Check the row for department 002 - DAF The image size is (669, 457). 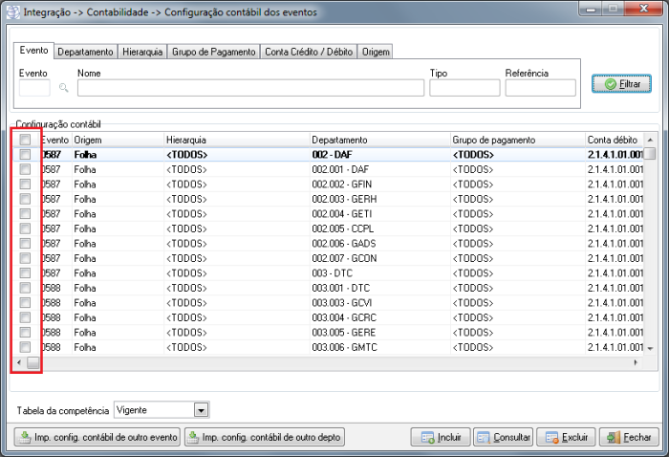click(x=25, y=155)
